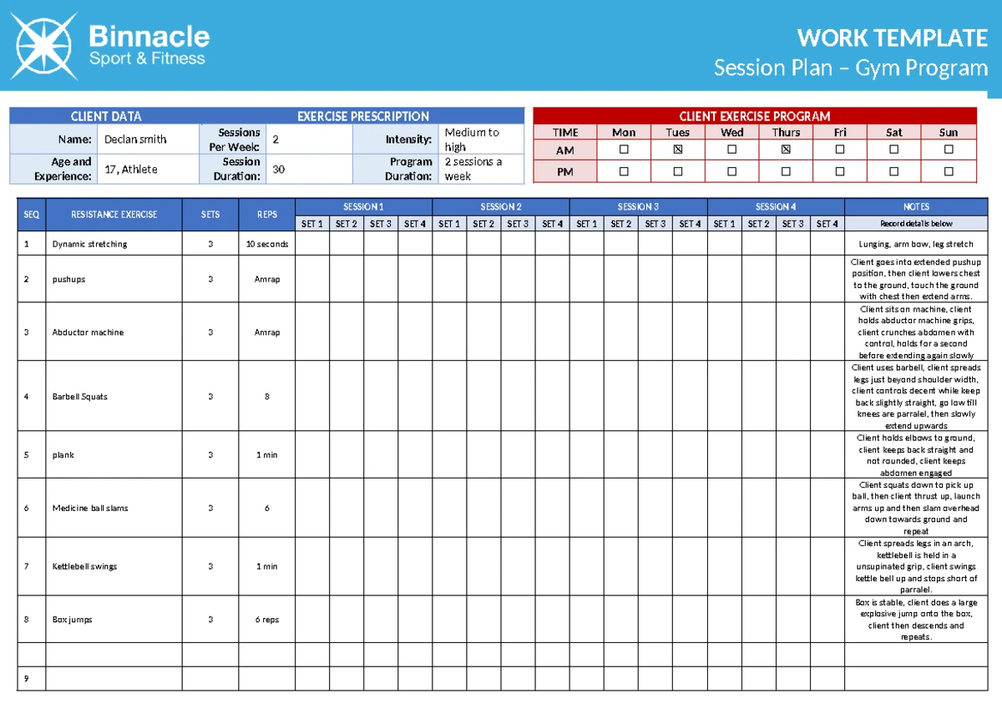Click the '10 seconds' reps cell
The width and height of the screenshot is (1002, 709).
tap(267, 244)
